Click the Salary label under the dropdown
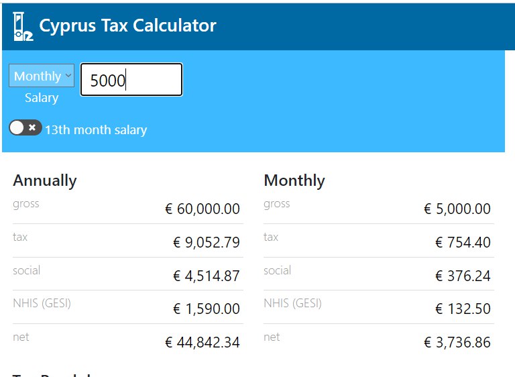515x377 pixels. click(x=42, y=98)
